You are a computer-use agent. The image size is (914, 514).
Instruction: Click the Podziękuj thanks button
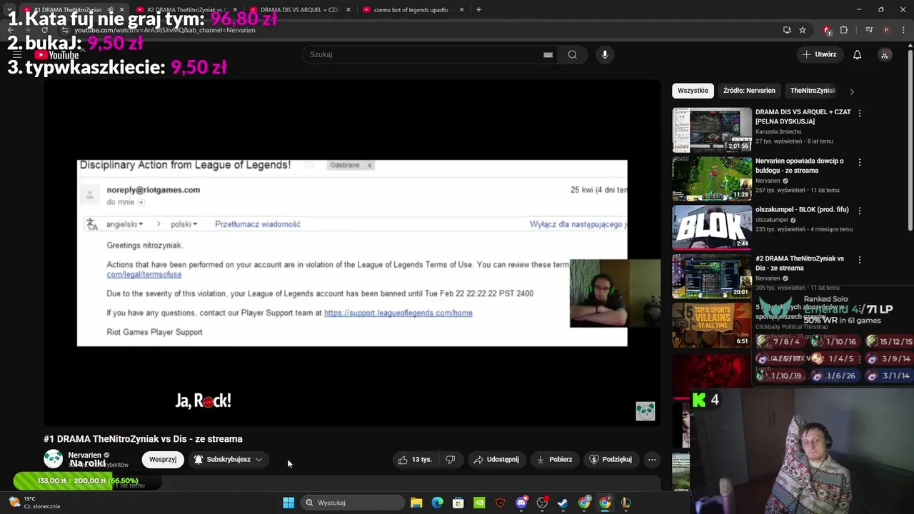coord(611,460)
